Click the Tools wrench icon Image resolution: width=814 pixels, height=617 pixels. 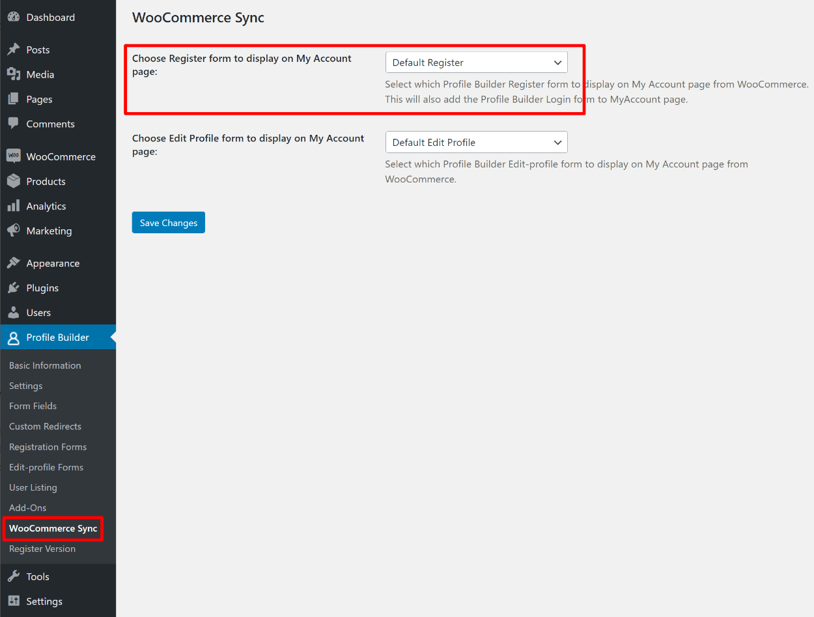pyautogui.click(x=13, y=577)
